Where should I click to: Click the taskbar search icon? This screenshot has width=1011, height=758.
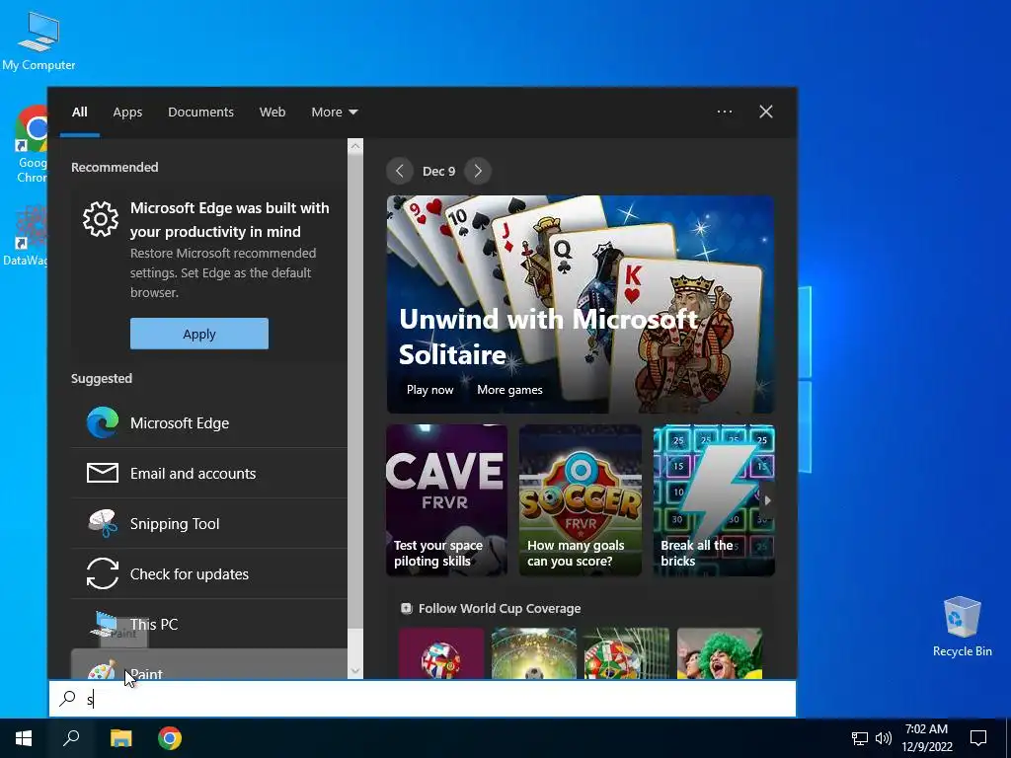tap(71, 738)
